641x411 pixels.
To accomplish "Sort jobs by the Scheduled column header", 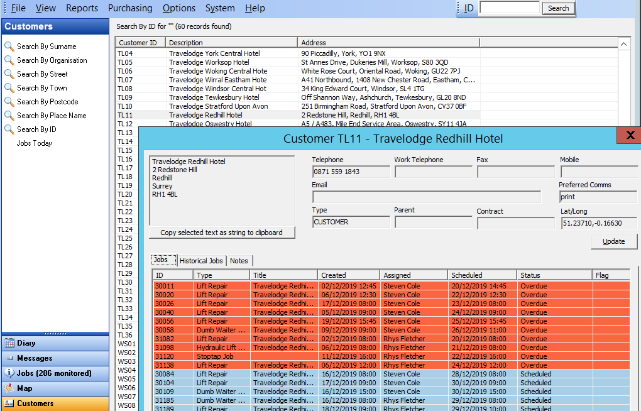I will pyautogui.click(x=481, y=275).
